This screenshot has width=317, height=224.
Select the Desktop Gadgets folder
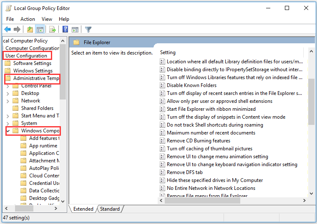tap(44, 198)
